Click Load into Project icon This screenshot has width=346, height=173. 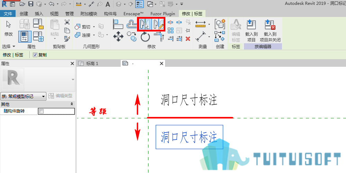click(x=251, y=31)
